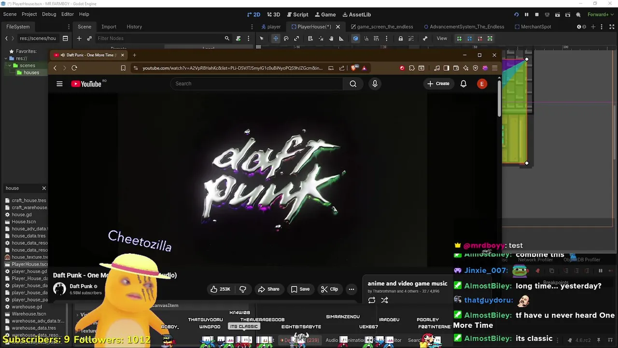Open the Editor menu
The width and height of the screenshot is (618, 348).
[68, 14]
